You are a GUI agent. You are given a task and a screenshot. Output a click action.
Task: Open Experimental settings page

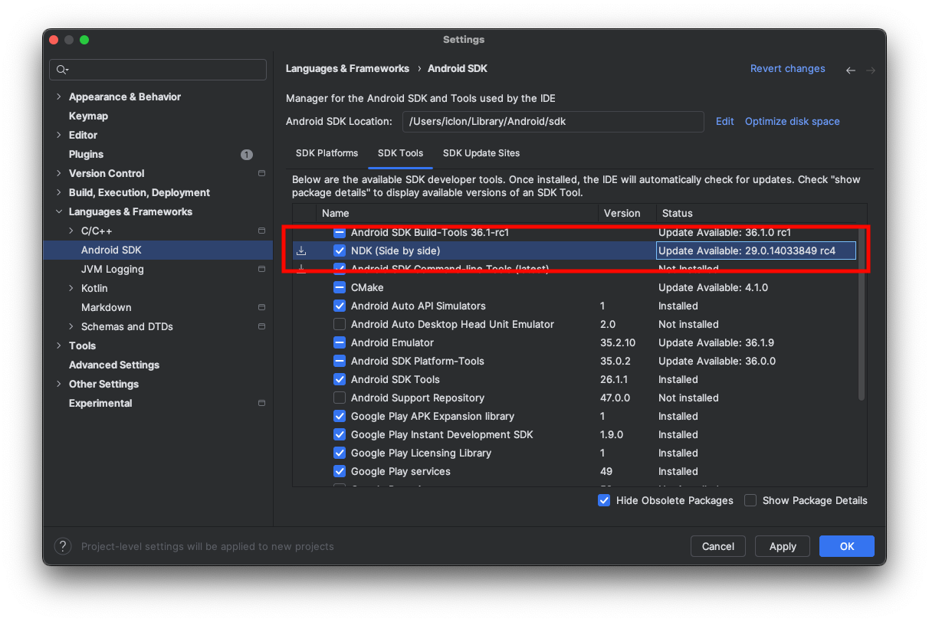tap(100, 403)
